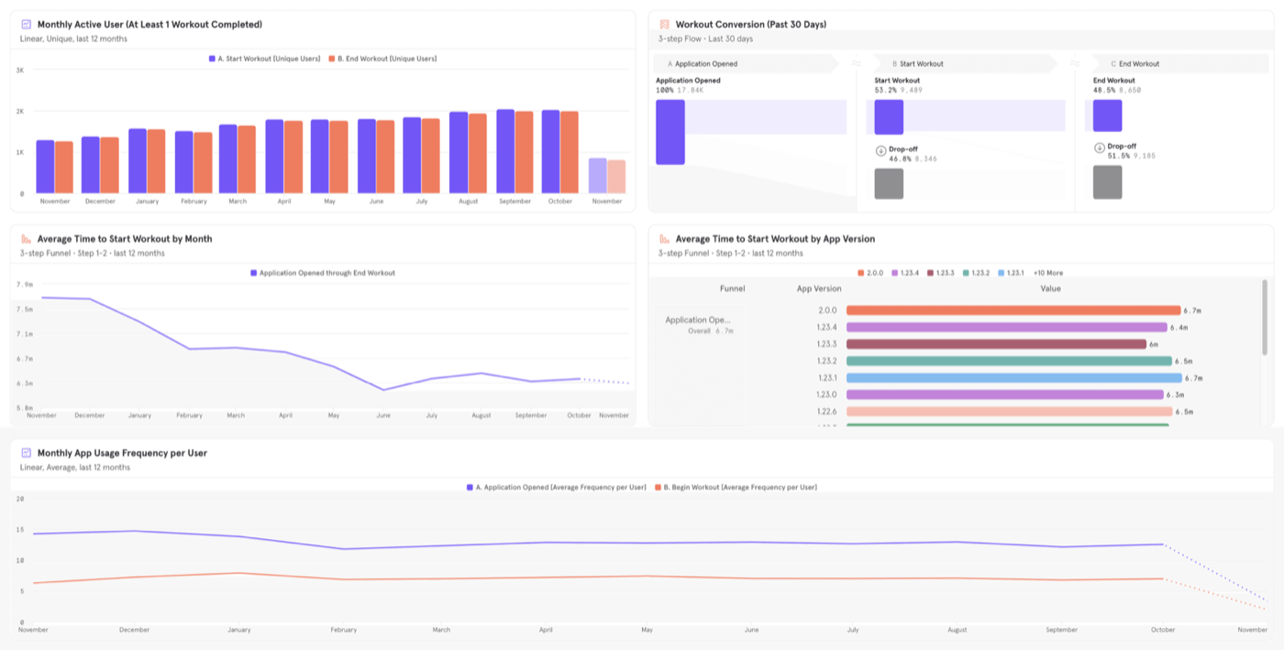Click the Monthly Active User card icon
This screenshot has width=1284, height=650.
26,25
